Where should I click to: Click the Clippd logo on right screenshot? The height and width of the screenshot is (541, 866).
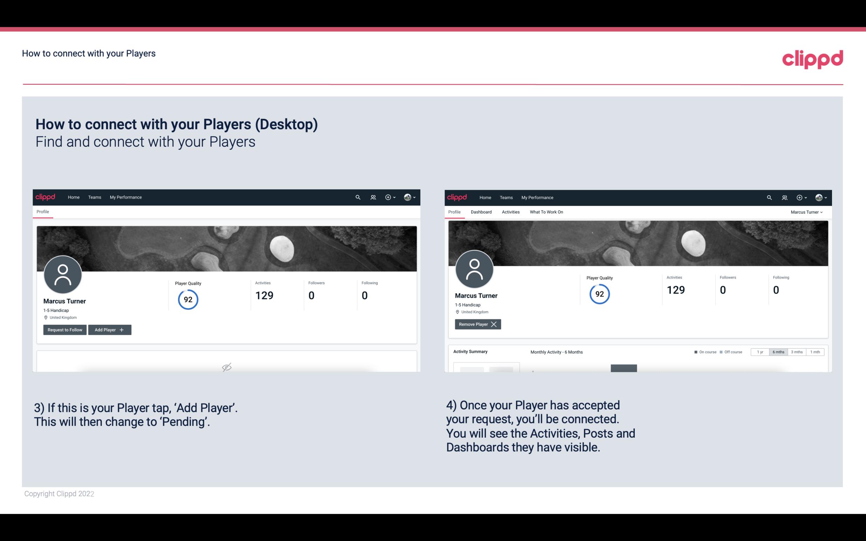(457, 197)
